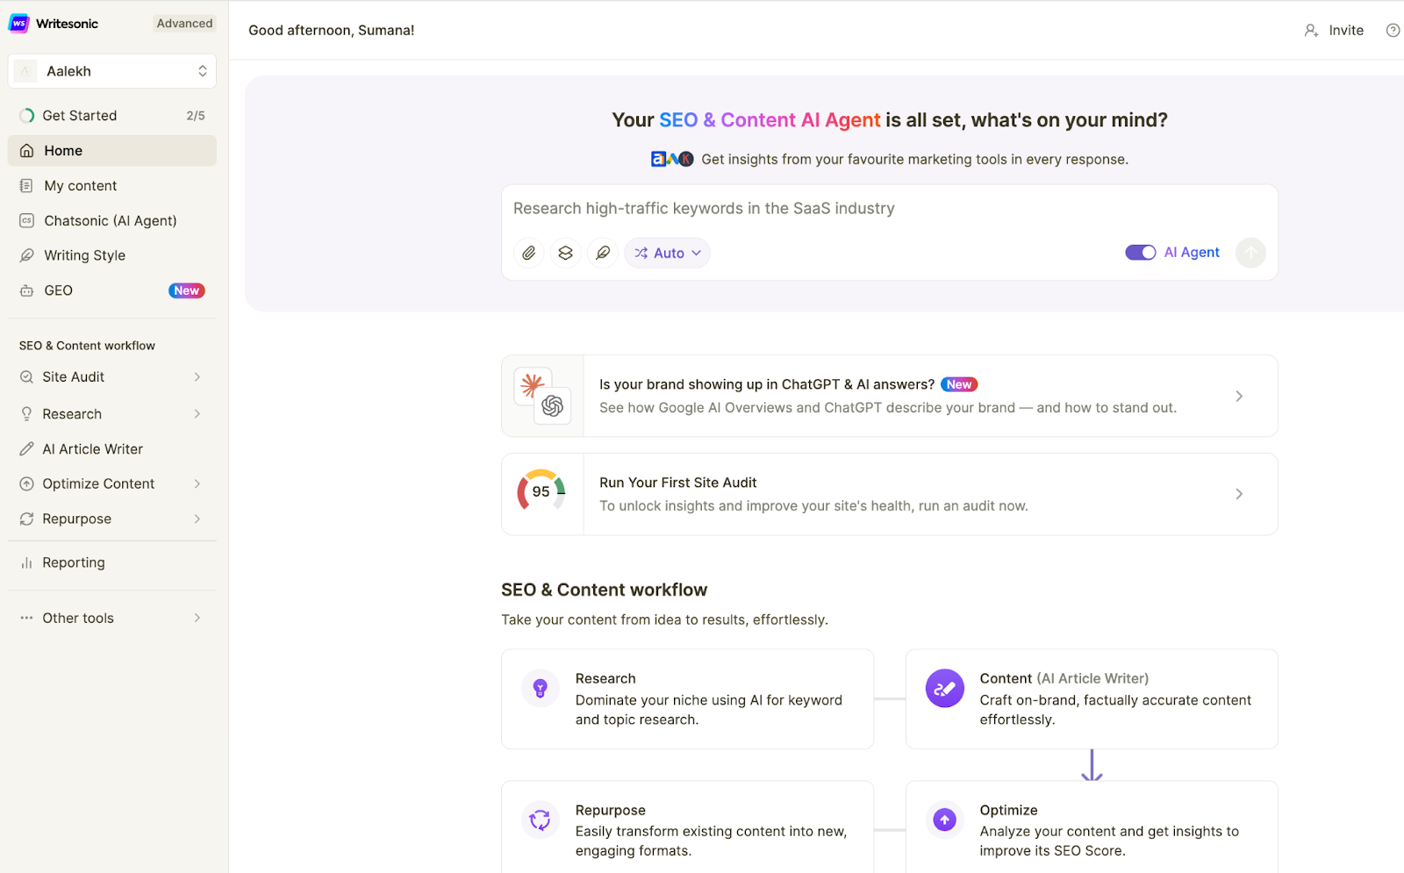Expand the Repurpose submenu chevron
This screenshot has width=1404, height=873.
(x=197, y=519)
